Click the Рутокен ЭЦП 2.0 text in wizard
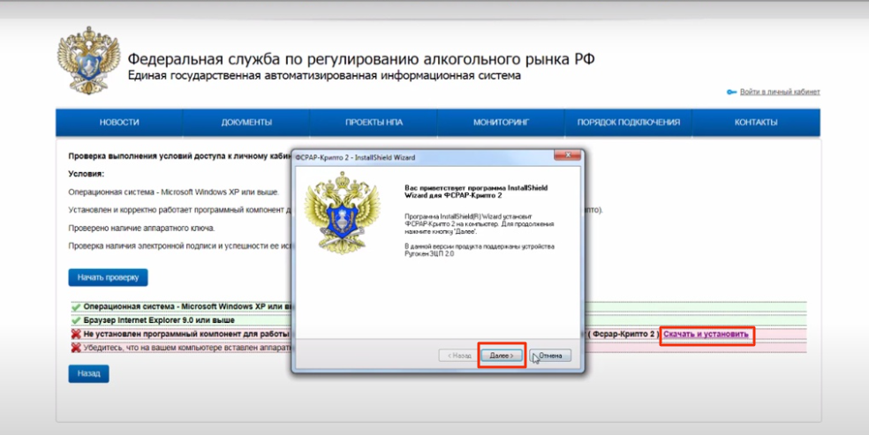 click(429, 254)
